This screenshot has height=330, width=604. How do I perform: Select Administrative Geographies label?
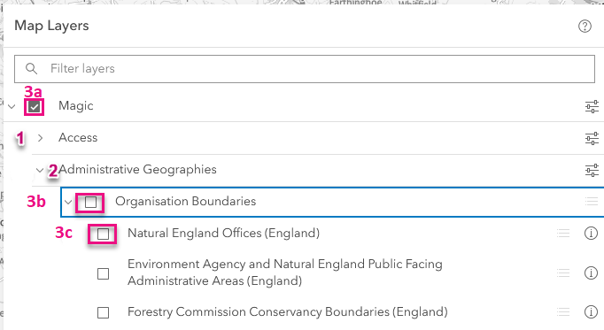coord(137,170)
